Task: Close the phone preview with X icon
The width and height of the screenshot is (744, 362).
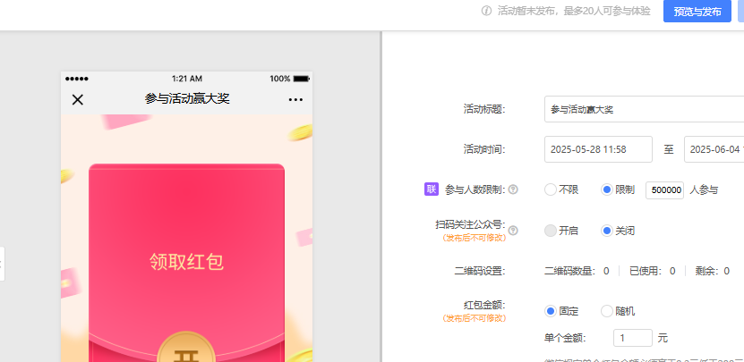Action: [78, 99]
